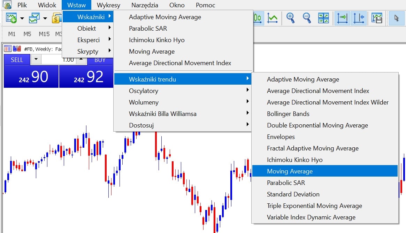Click the templates toolbar icon
406x233 pixels.
coord(377,18)
